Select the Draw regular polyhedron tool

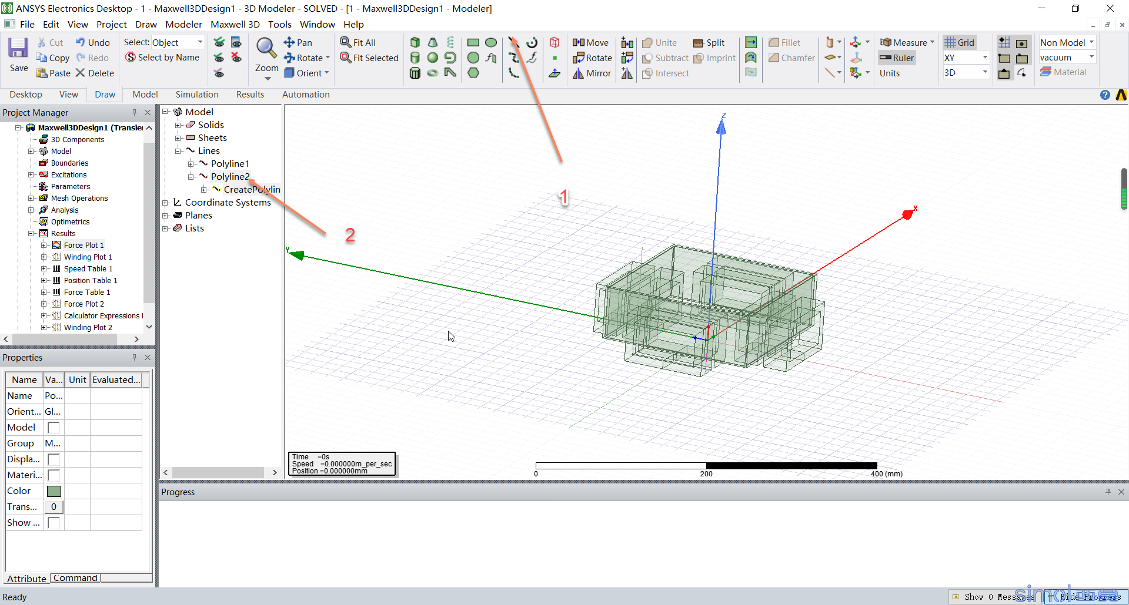[x=415, y=73]
